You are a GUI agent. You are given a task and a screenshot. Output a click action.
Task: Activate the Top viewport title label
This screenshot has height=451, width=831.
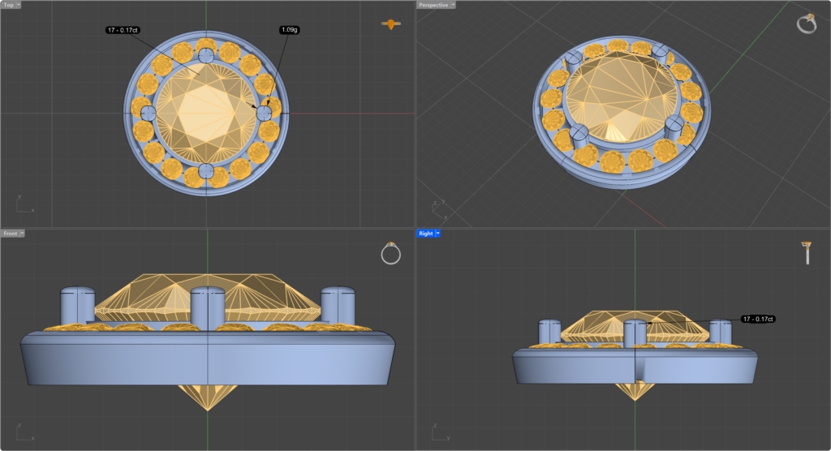(8, 5)
